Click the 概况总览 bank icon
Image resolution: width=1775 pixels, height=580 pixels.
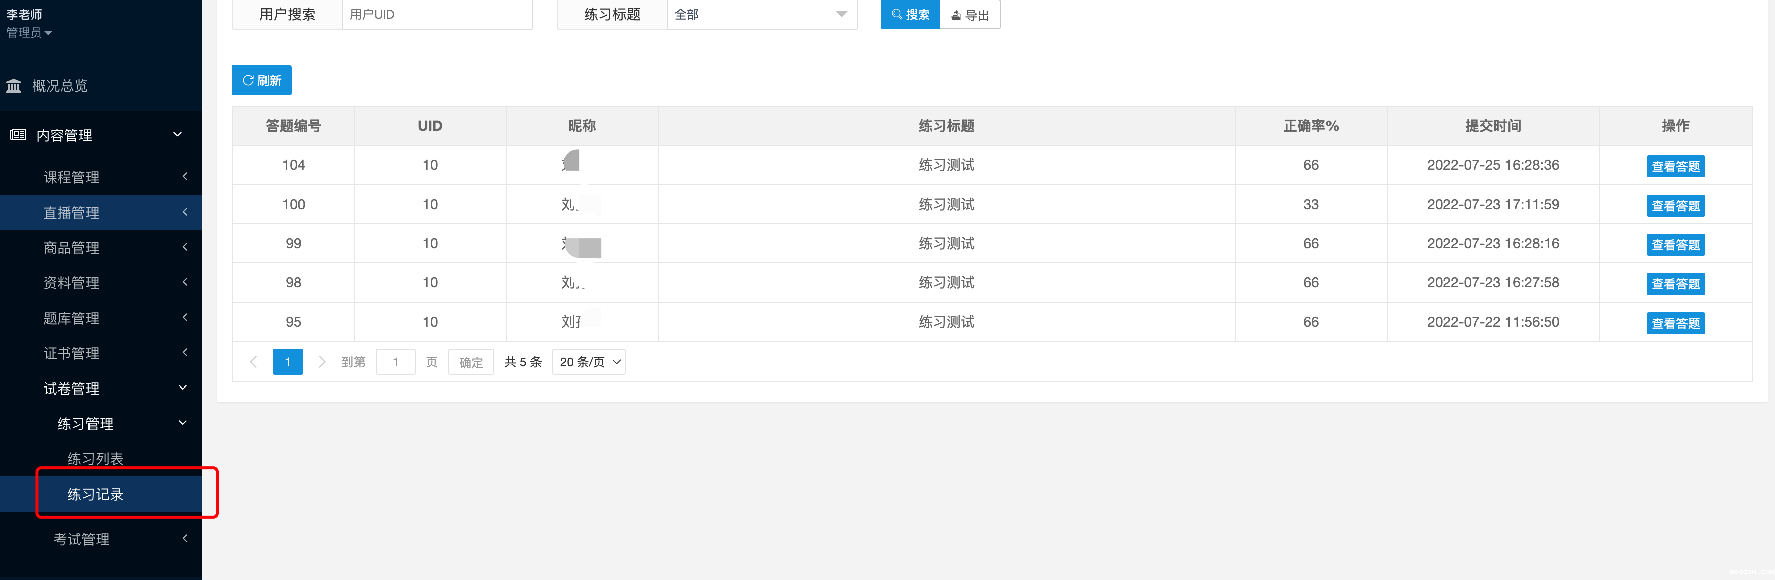coord(14,86)
